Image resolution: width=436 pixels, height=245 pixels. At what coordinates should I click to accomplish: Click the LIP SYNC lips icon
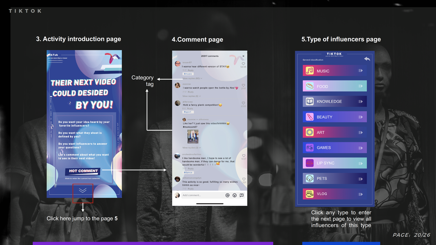(x=310, y=163)
